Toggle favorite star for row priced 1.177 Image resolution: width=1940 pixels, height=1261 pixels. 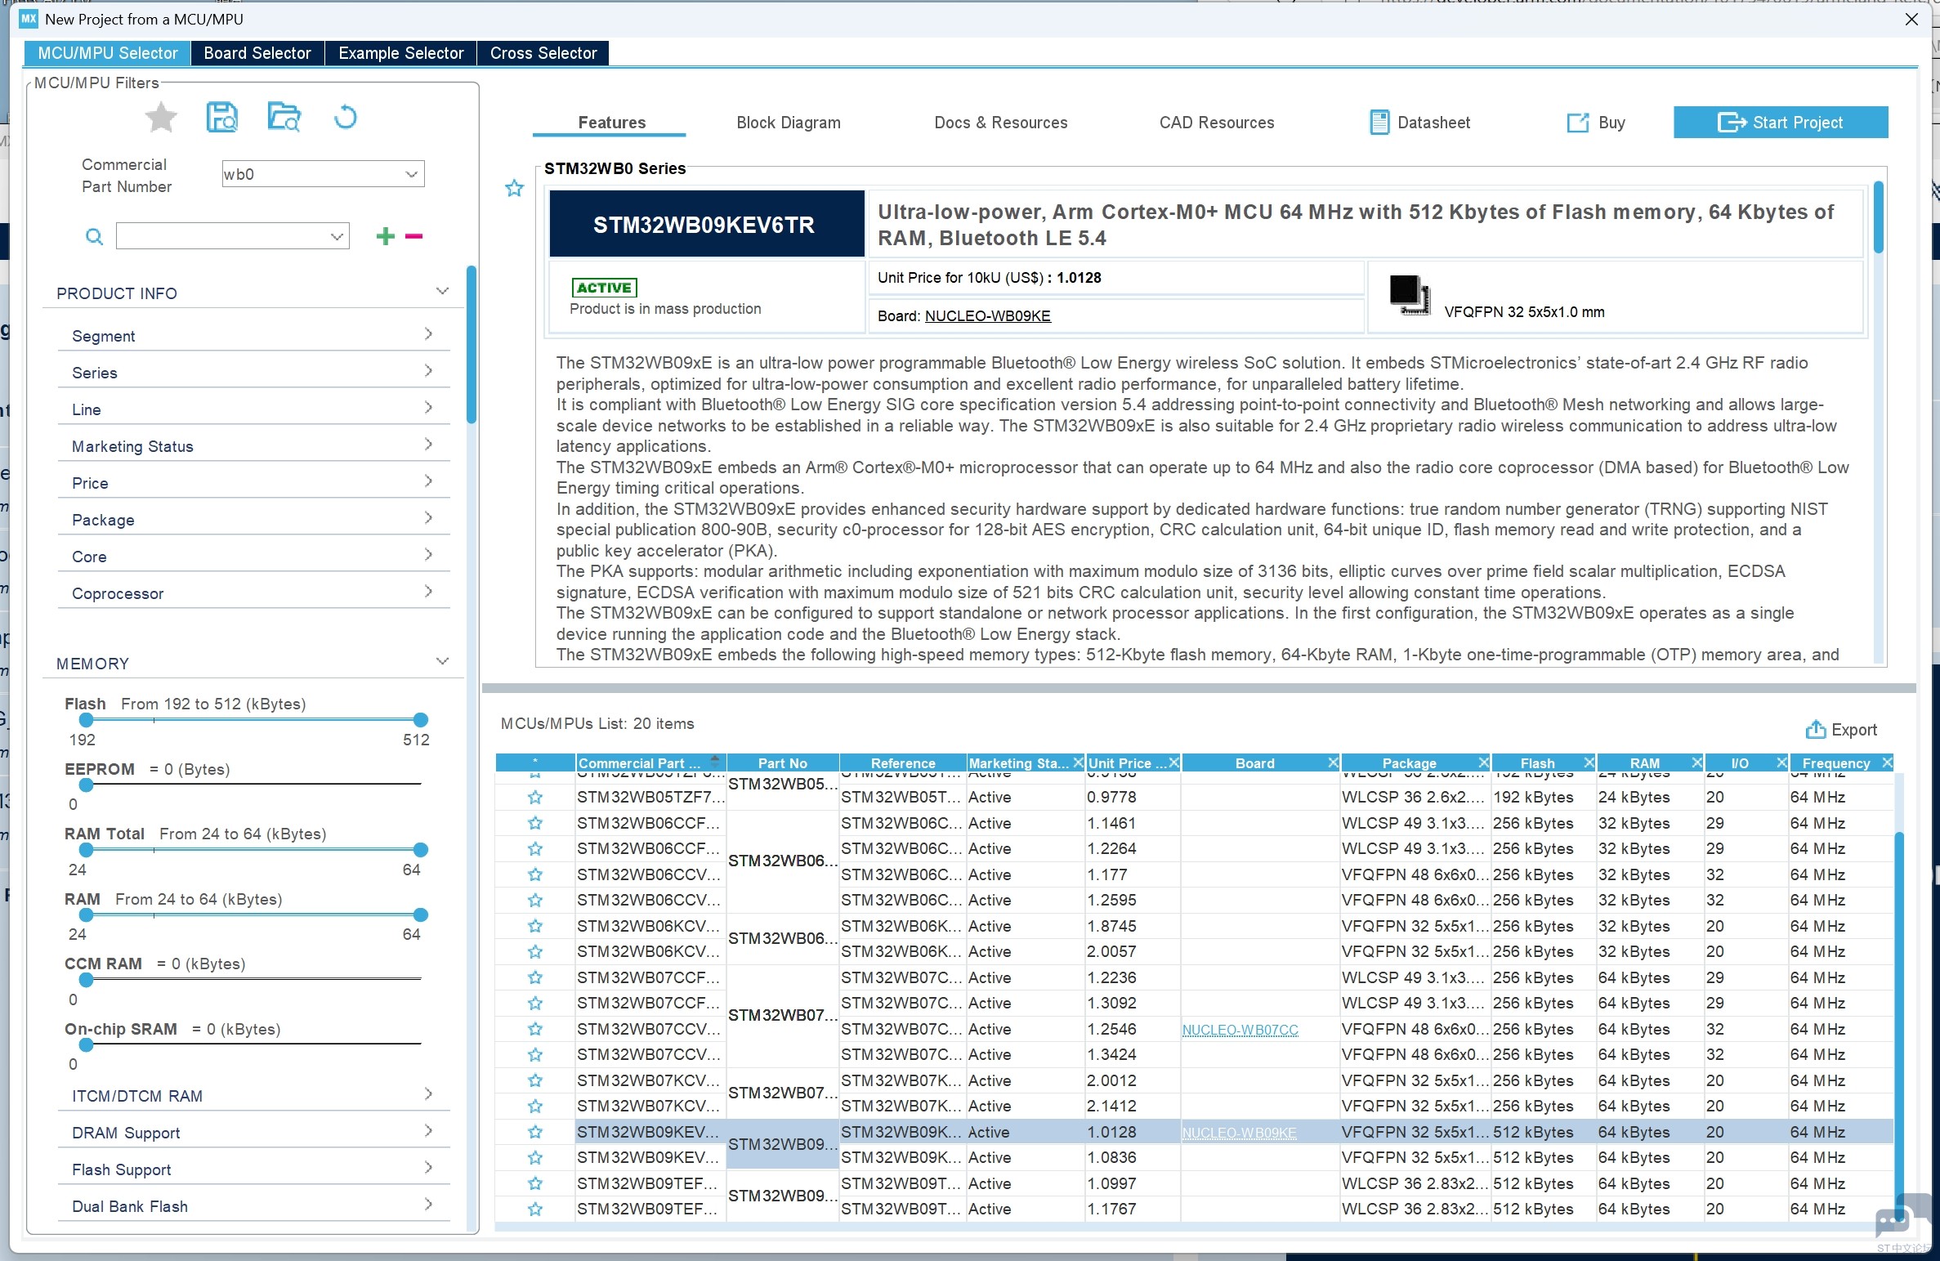(x=535, y=874)
